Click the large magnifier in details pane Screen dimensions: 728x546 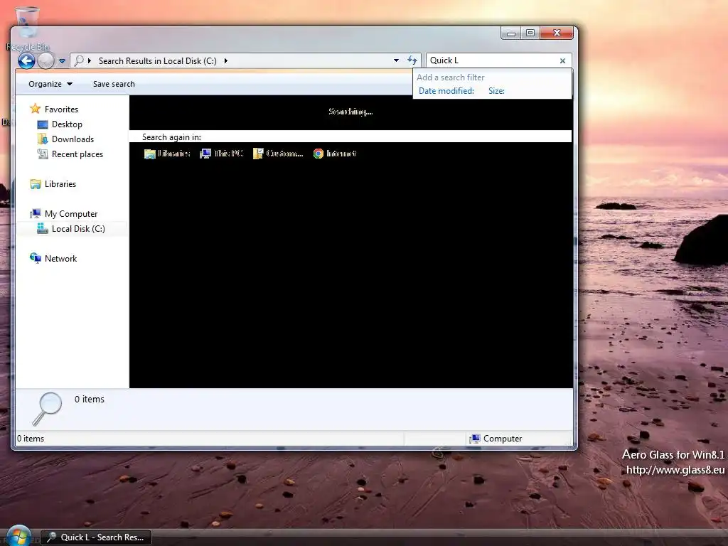(x=47, y=409)
